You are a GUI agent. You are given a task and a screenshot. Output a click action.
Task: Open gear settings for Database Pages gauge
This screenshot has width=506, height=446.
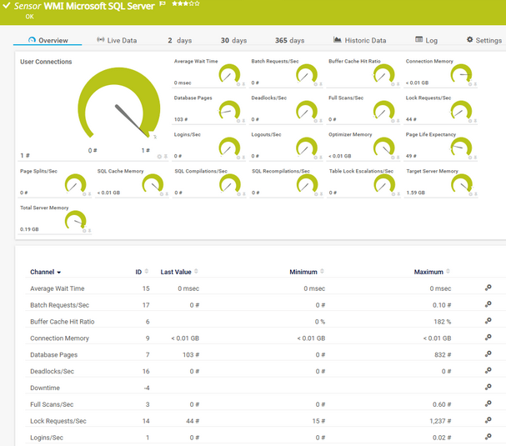coord(238,121)
